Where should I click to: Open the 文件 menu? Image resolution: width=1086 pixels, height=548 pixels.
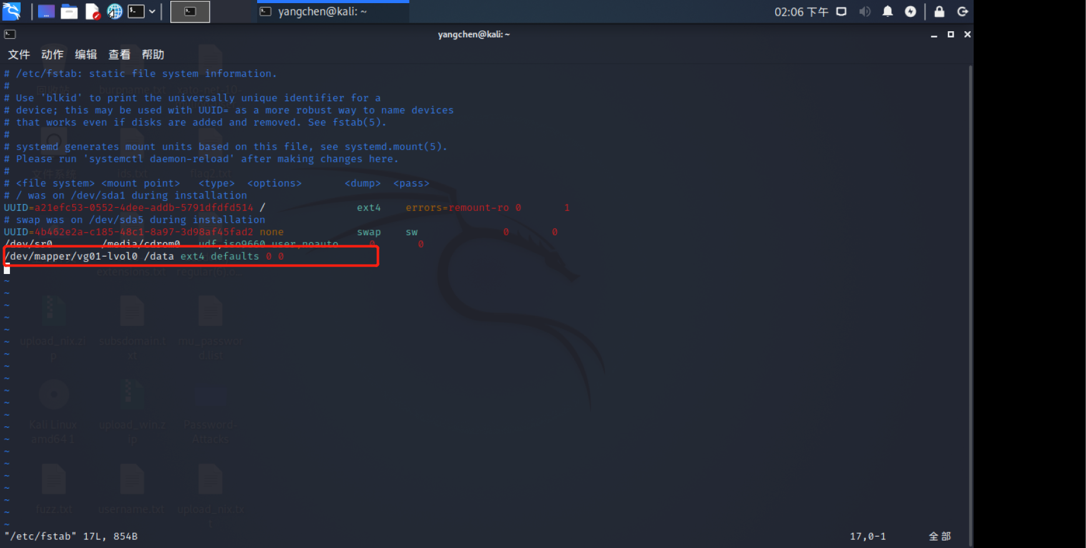19,54
